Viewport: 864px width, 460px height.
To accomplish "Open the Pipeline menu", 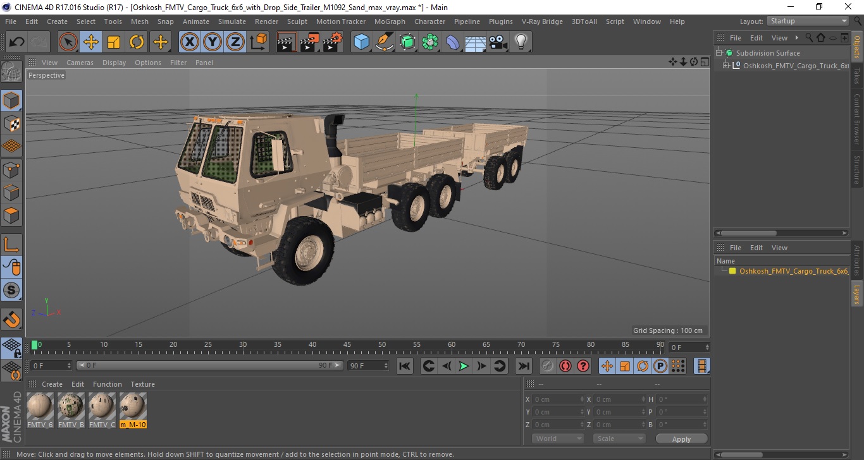I will tap(467, 21).
